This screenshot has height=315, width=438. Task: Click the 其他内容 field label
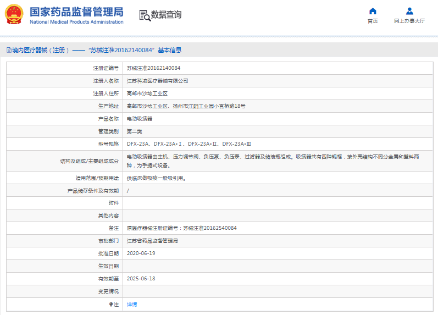point(108,215)
